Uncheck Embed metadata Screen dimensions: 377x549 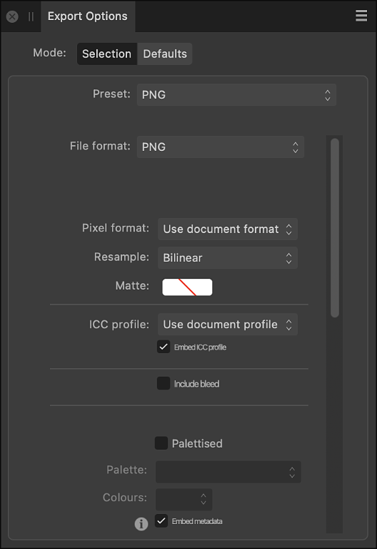[161, 521]
